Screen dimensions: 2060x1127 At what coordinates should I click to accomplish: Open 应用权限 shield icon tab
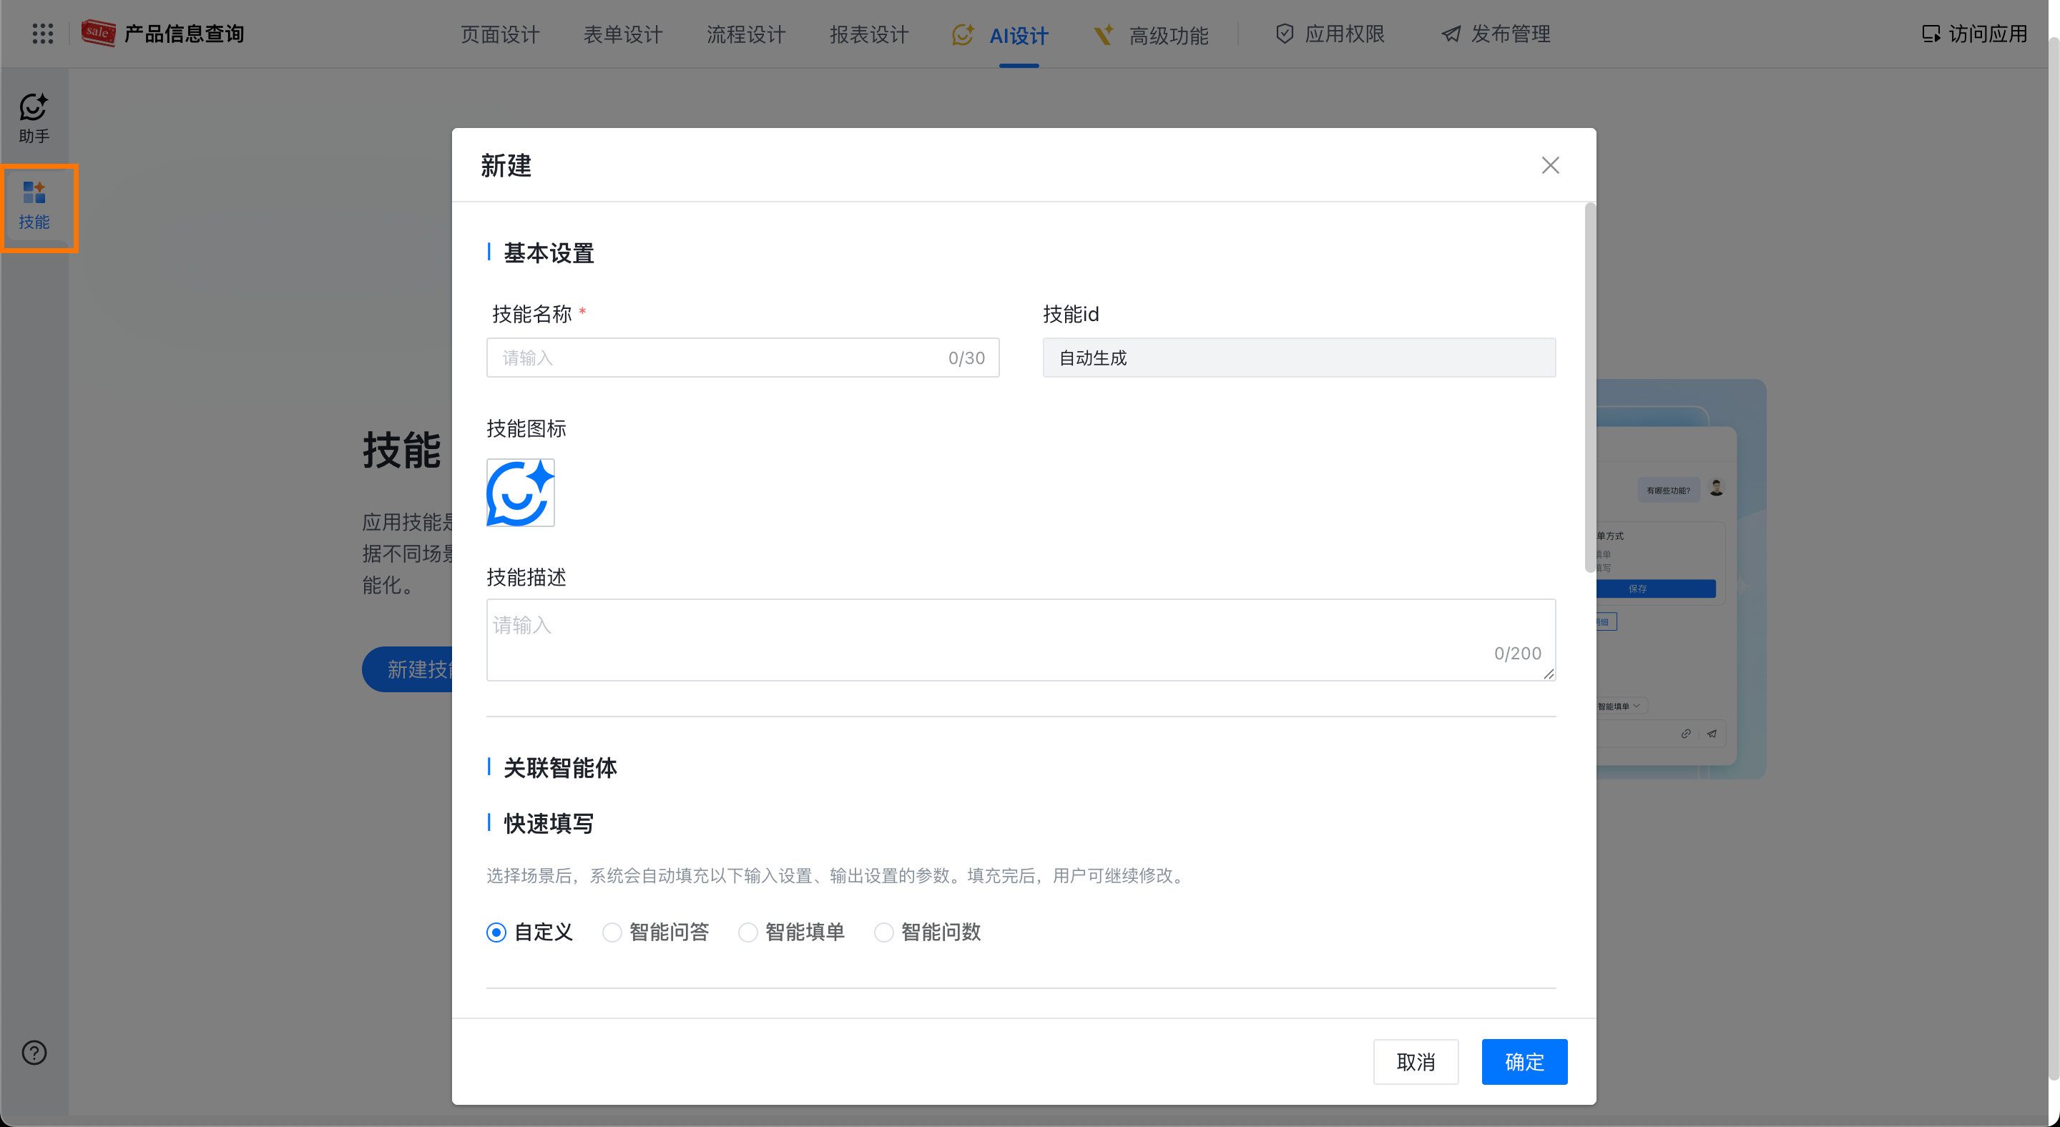pos(1285,34)
